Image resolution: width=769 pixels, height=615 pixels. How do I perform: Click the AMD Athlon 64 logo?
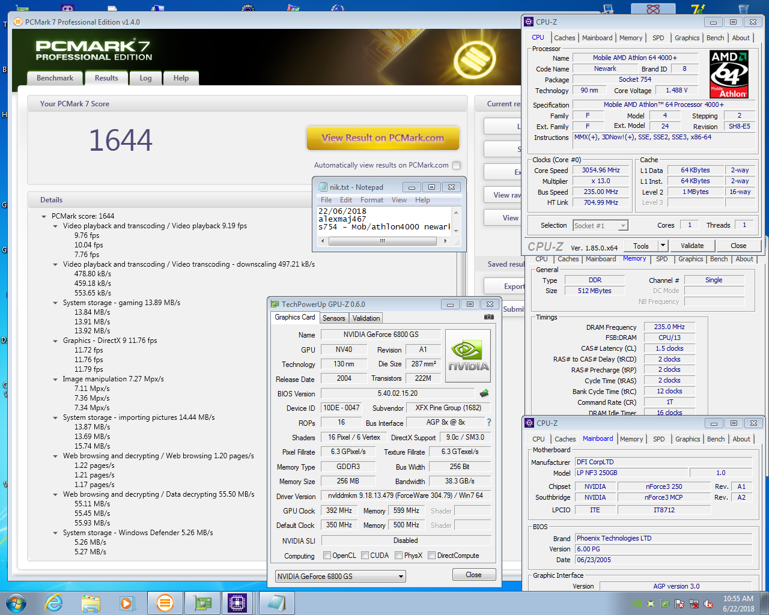[729, 74]
